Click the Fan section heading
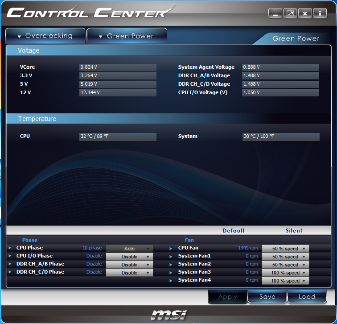The image size is (337, 324). pyautogui.click(x=189, y=240)
